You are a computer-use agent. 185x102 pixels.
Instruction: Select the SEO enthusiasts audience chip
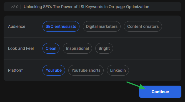[x=61, y=26]
